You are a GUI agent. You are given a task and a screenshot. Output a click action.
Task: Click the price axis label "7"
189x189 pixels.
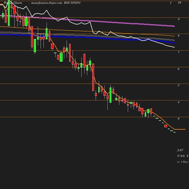pyautogui.click(x=178, y=52)
